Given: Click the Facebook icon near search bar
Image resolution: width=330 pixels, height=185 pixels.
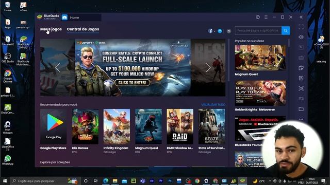Looking at the screenshot, I should pyautogui.click(x=210, y=31).
